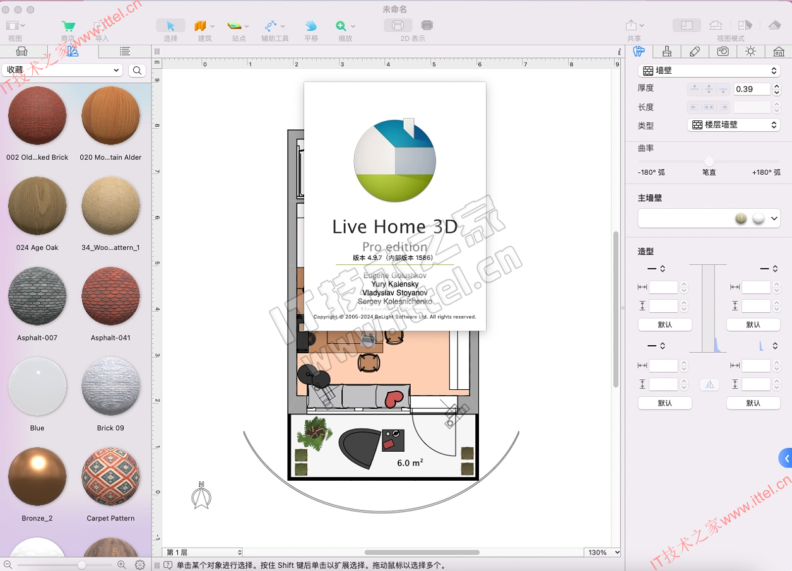This screenshot has height=571, width=792.
Task: Activate the 平移 pan hand tool
Action: tap(311, 26)
